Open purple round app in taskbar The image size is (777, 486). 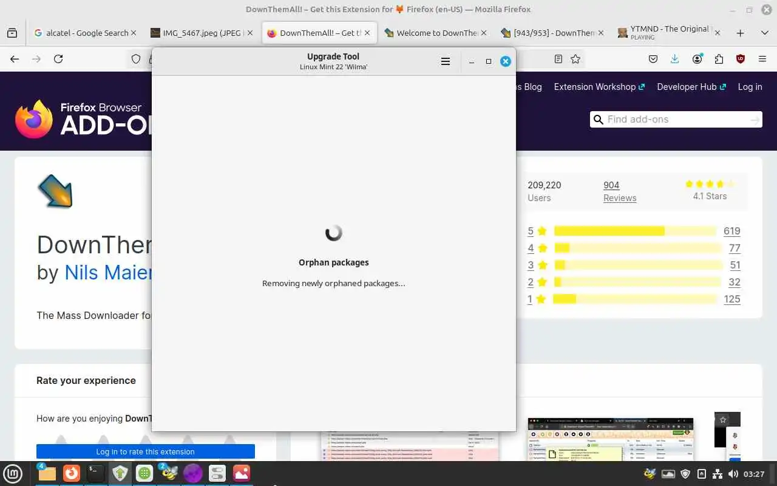coord(193,473)
